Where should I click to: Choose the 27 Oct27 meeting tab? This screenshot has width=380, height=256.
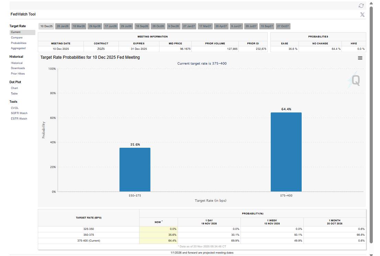coord(283,26)
